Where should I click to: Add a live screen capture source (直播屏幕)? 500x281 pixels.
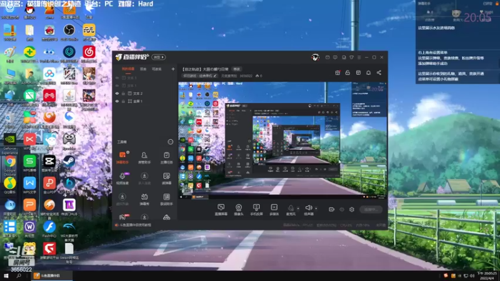click(221, 210)
